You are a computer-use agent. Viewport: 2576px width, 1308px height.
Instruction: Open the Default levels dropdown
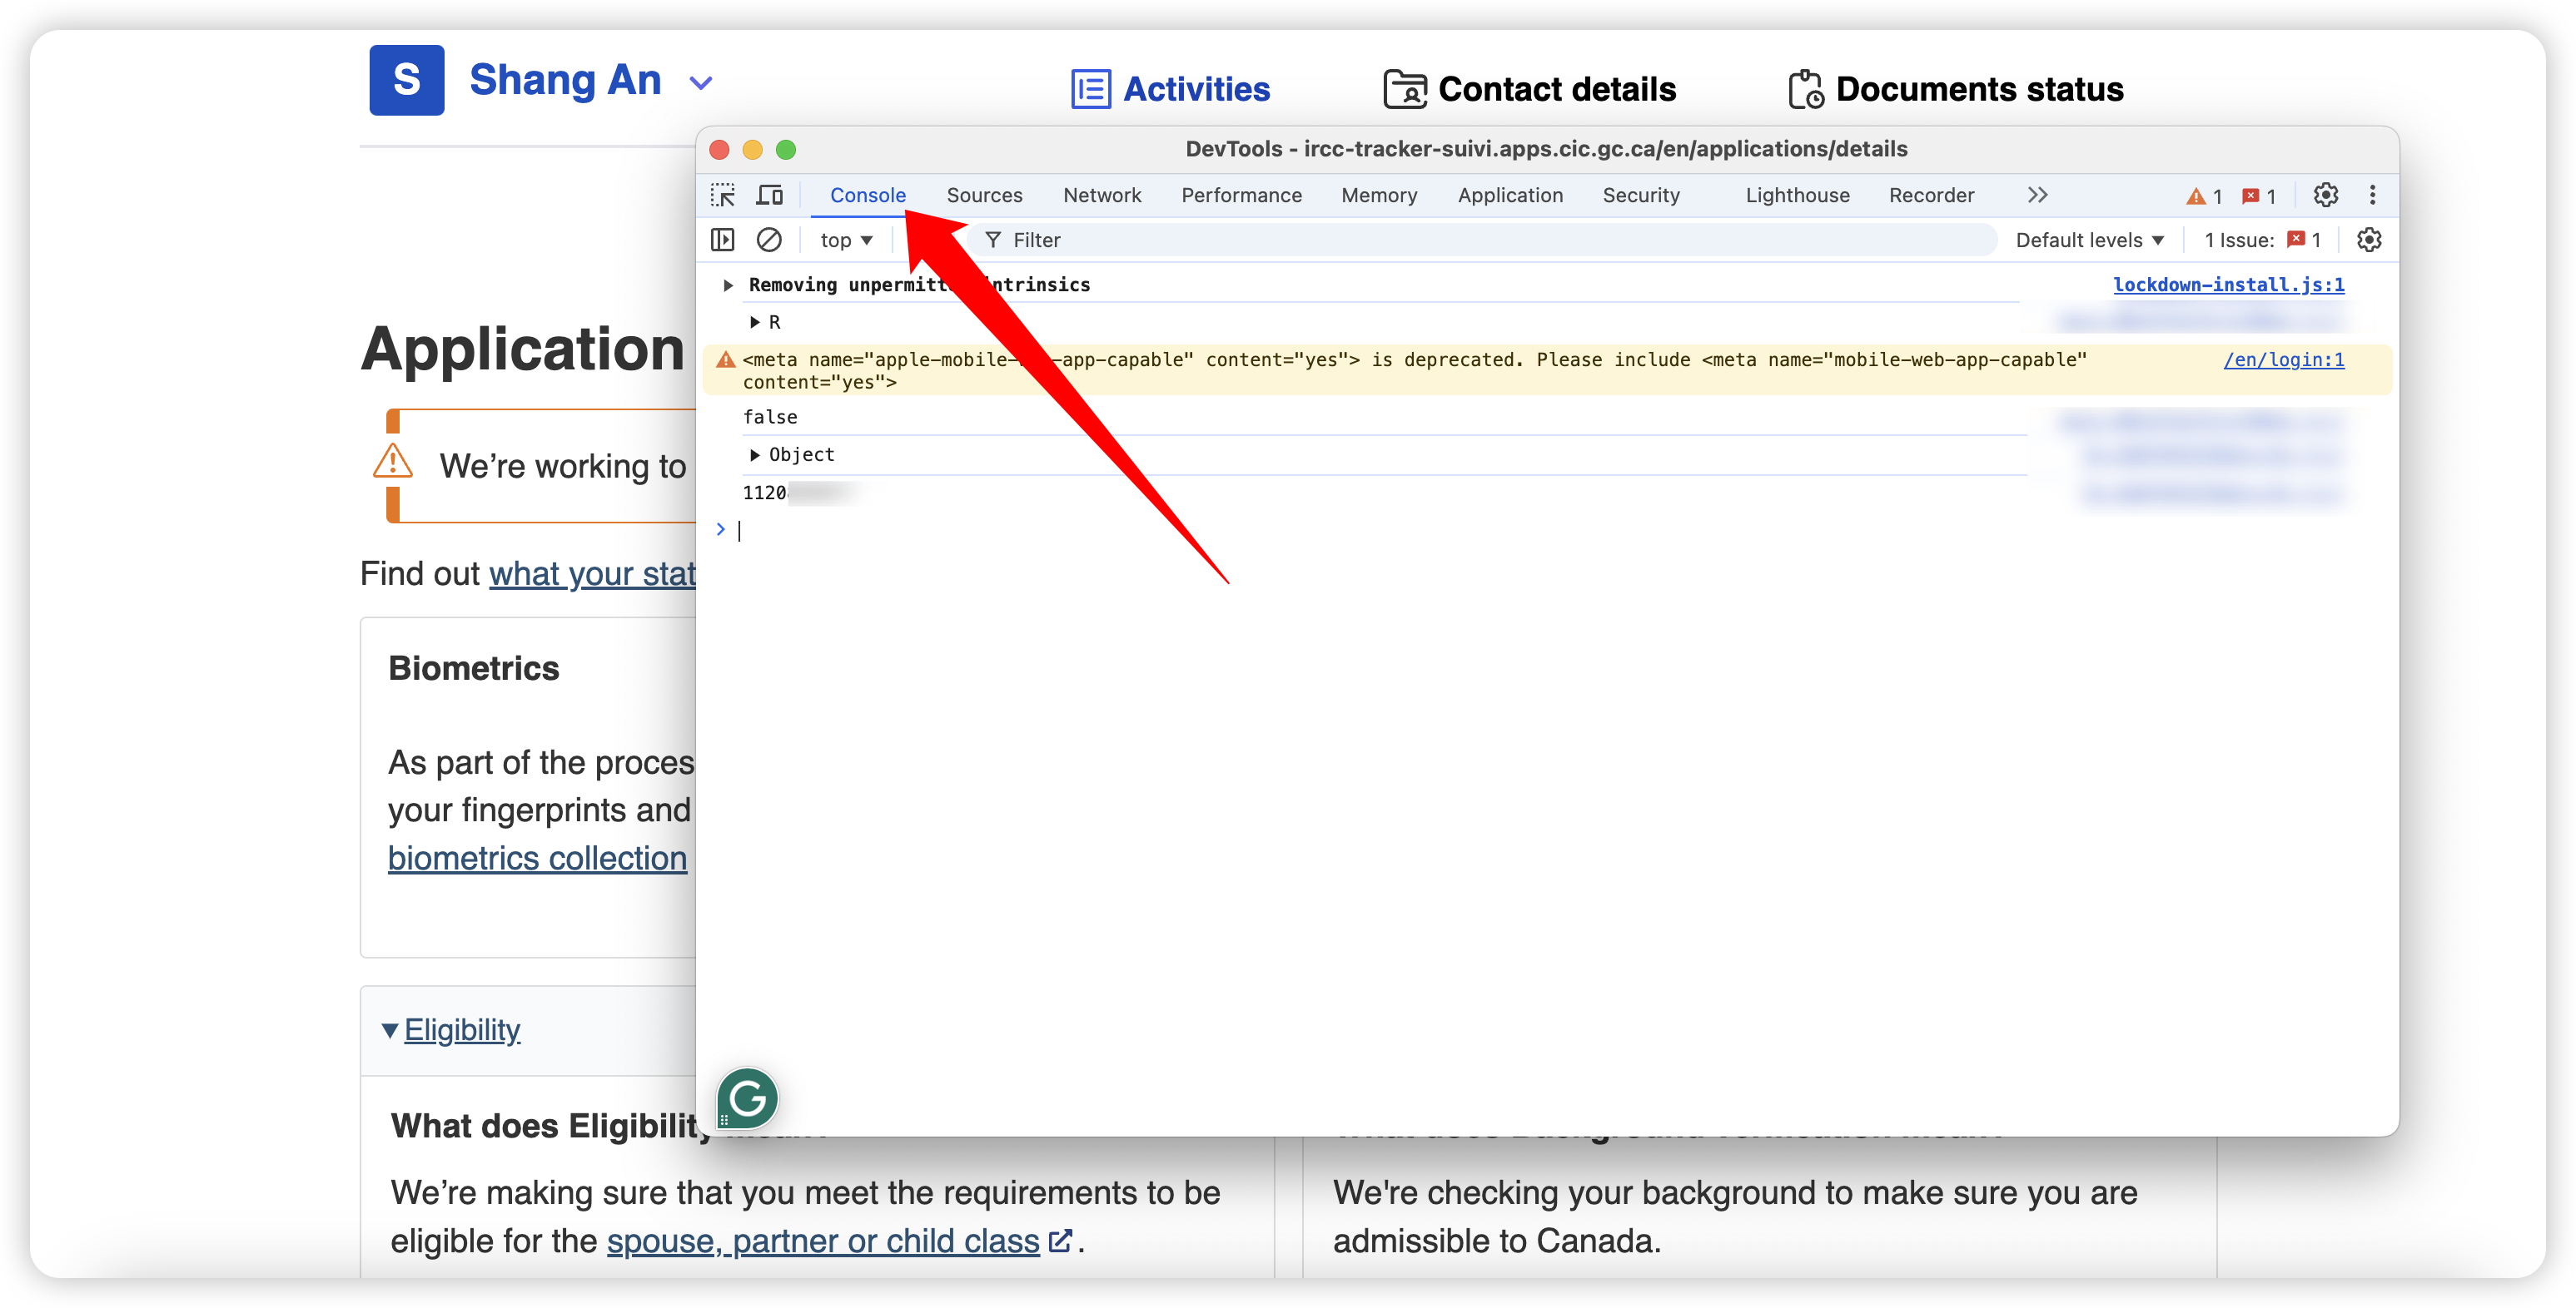click(2089, 240)
